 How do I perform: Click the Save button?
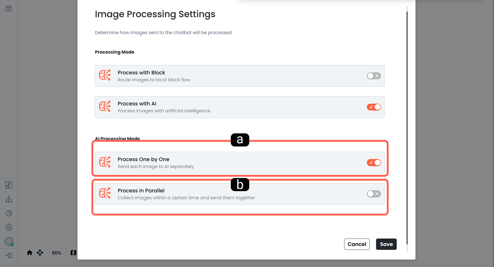pos(386,244)
